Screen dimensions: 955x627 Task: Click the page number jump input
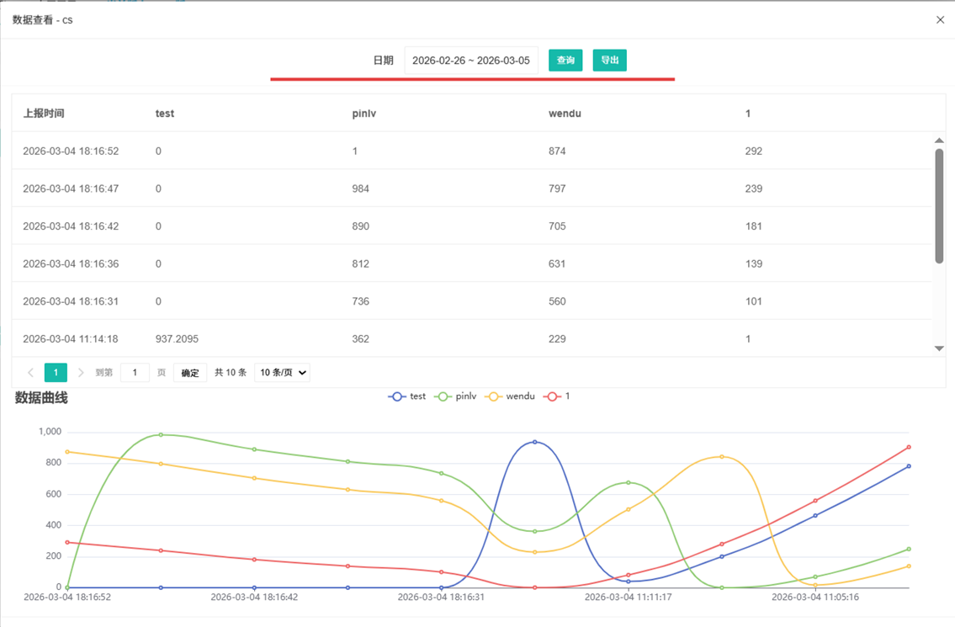(135, 372)
